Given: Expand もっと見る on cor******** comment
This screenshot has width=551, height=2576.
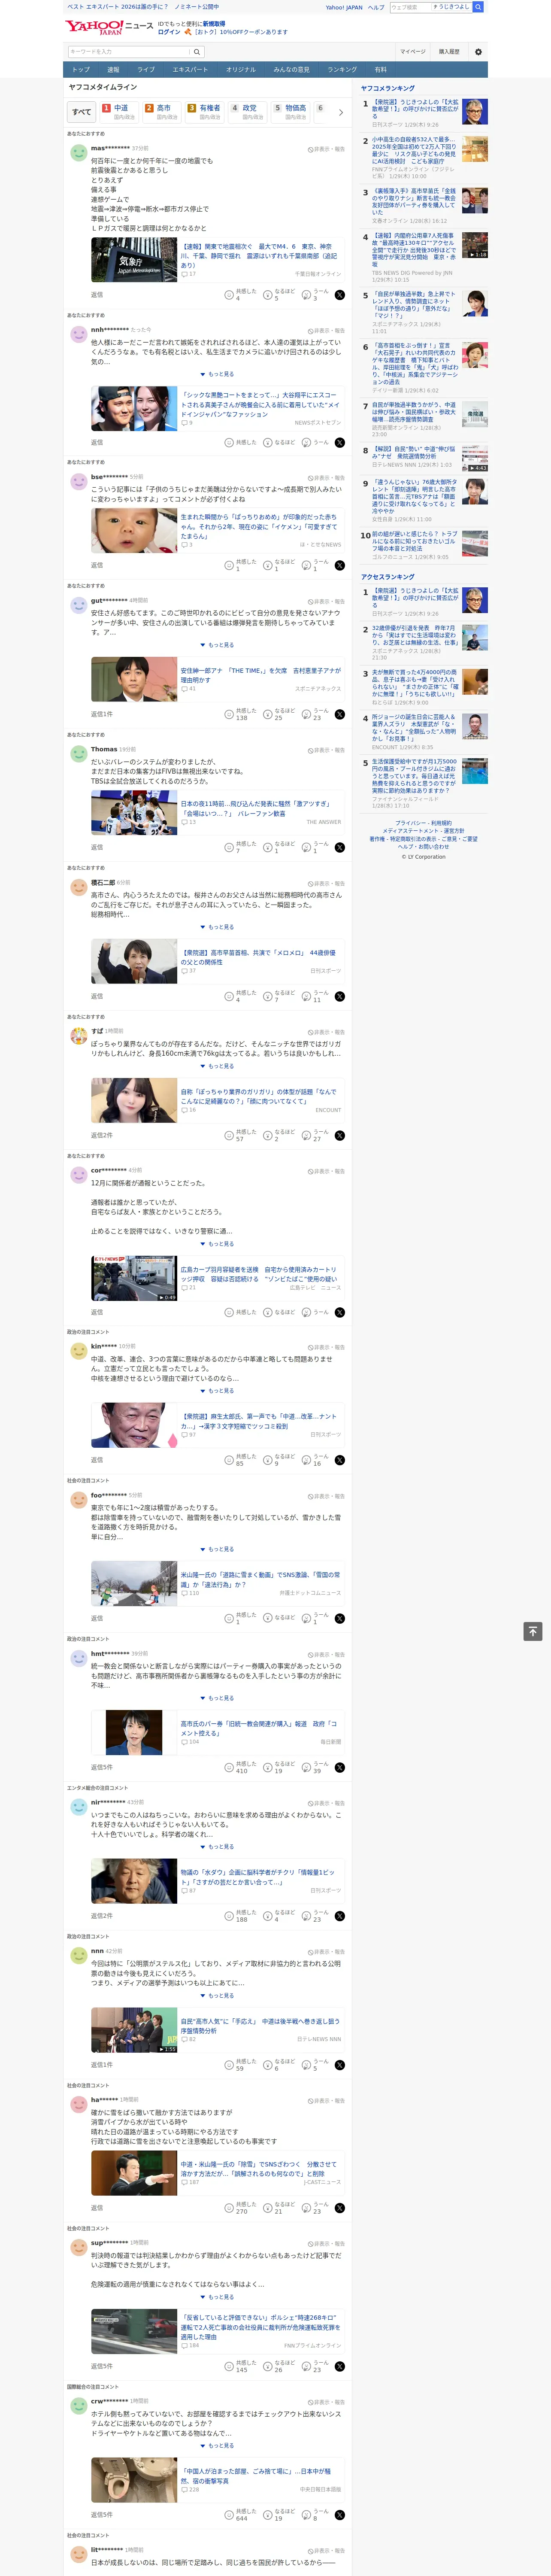Looking at the screenshot, I should tap(217, 1244).
